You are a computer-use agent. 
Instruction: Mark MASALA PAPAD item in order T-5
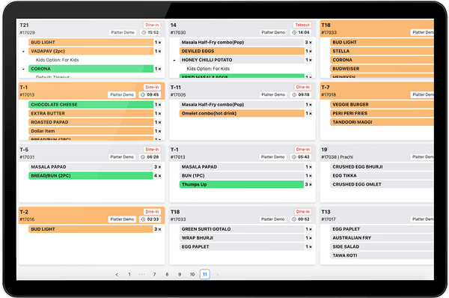(x=91, y=167)
